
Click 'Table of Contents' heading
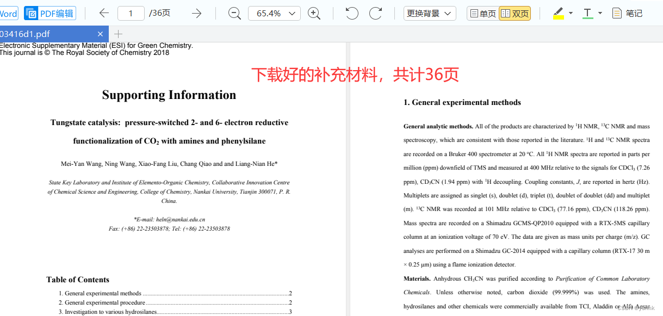78,280
